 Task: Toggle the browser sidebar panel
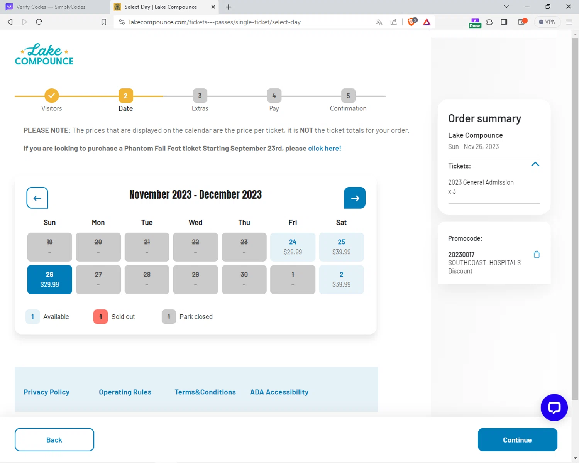click(504, 22)
